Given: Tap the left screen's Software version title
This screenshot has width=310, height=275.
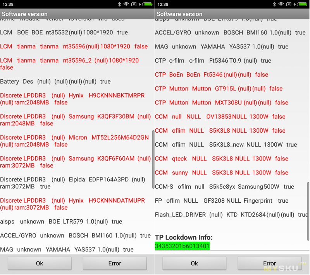Looking at the screenshot, I should click(x=25, y=14).
